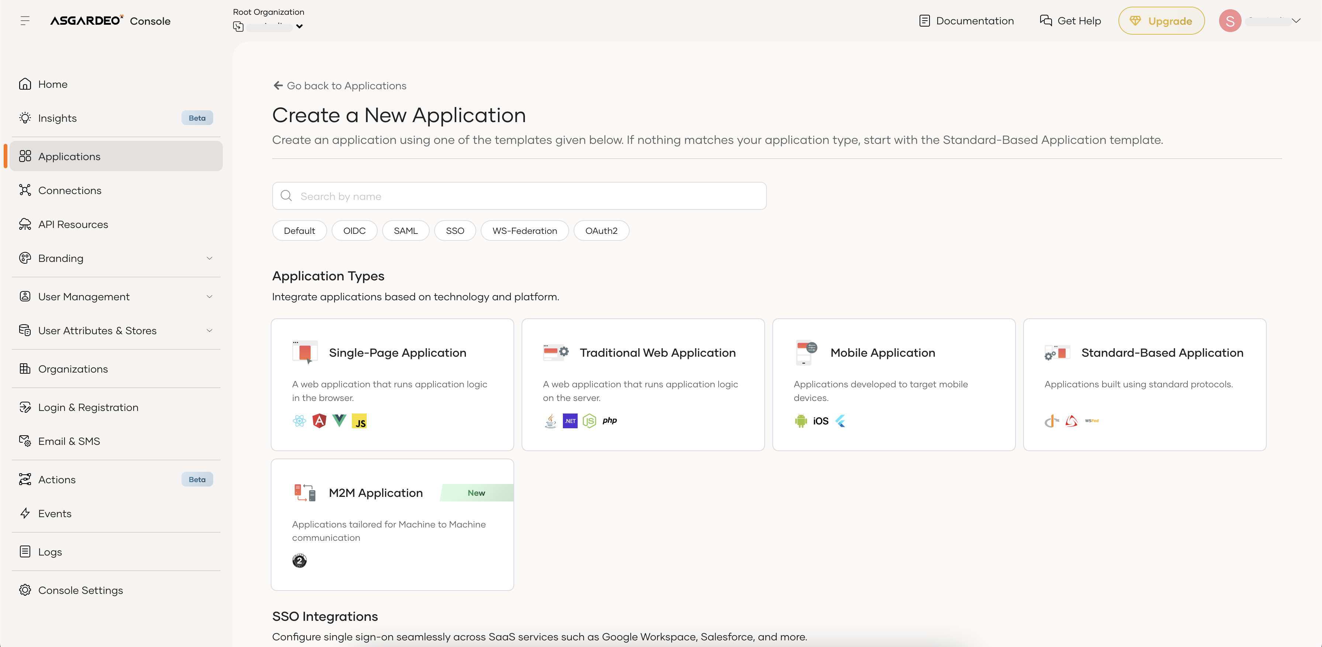The width and height of the screenshot is (1322, 647).
Task: Open API Resources cloud icon
Action: point(25,224)
